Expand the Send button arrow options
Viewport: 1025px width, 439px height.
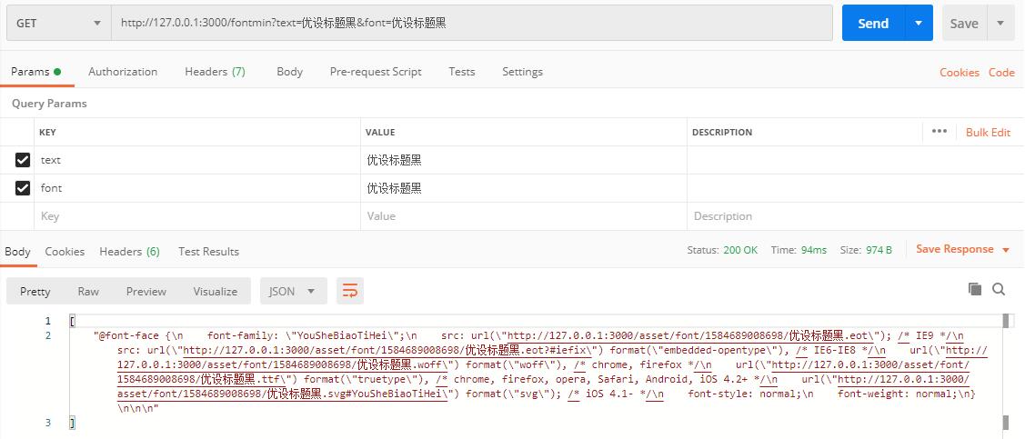pyautogui.click(x=919, y=24)
